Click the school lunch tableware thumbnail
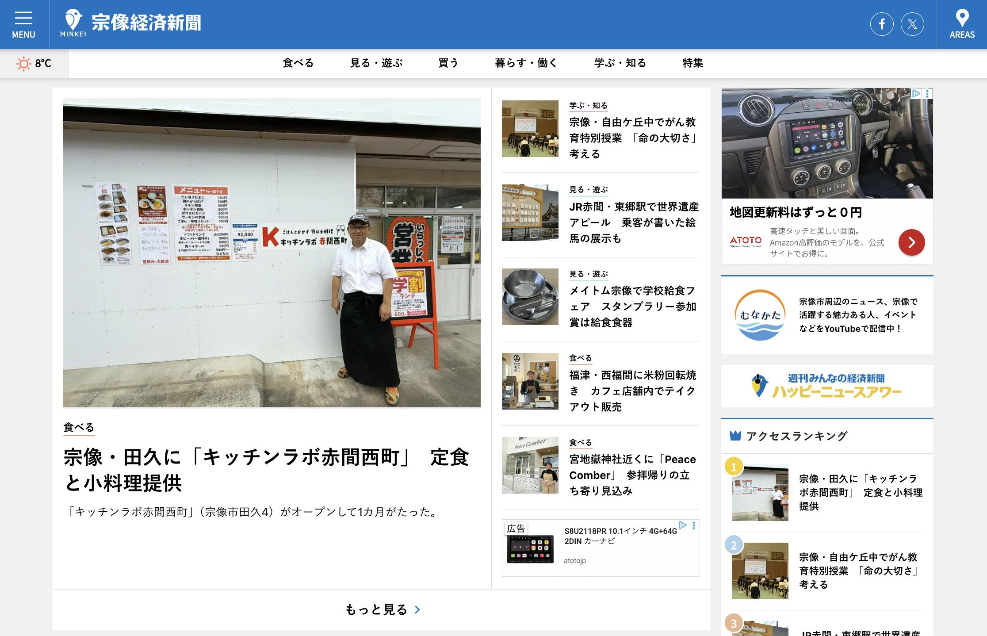This screenshot has height=636, width=987. tap(530, 297)
